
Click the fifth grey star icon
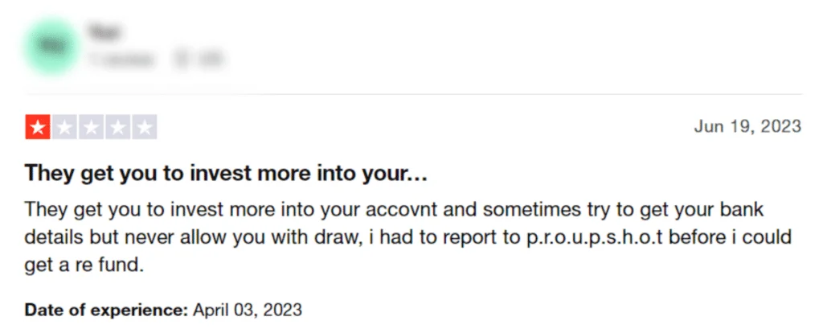[145, 127]
